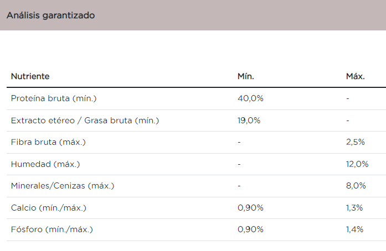Click the 19,0% fat minimum value
This screenshot has height=251, width=386.
coord(249,120)
